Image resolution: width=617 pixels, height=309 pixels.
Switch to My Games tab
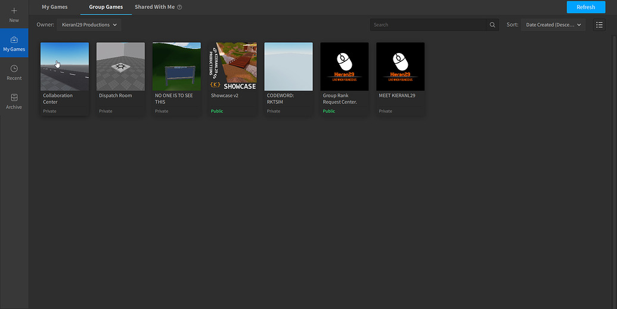click(55, 7)
